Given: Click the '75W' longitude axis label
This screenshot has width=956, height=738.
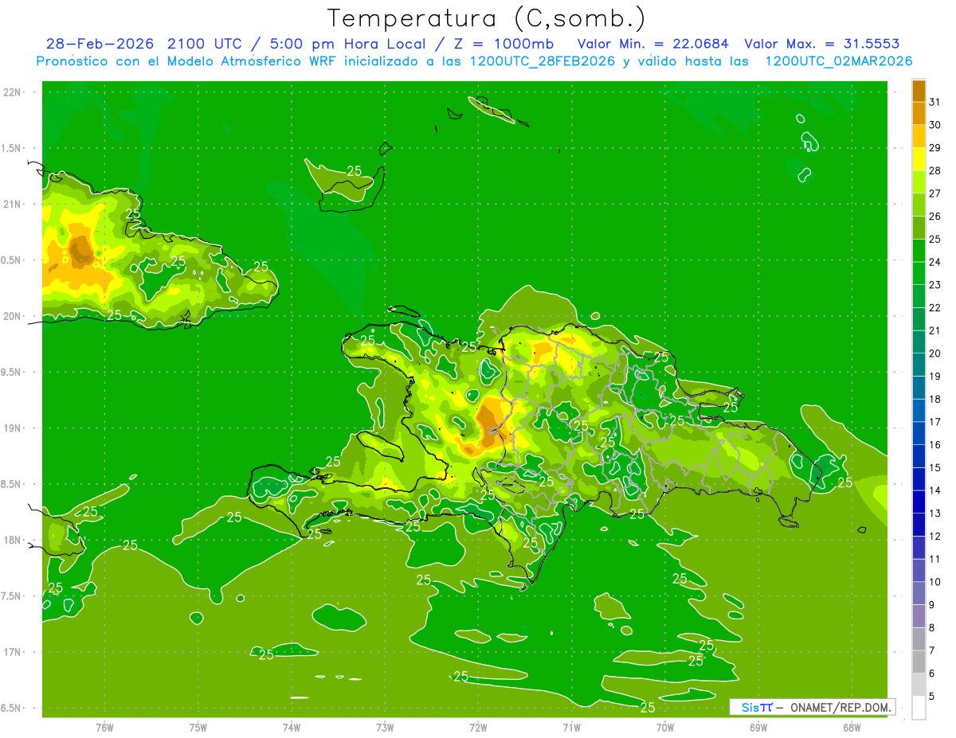Looking at the screenshot, I should [x=198, y=727].
